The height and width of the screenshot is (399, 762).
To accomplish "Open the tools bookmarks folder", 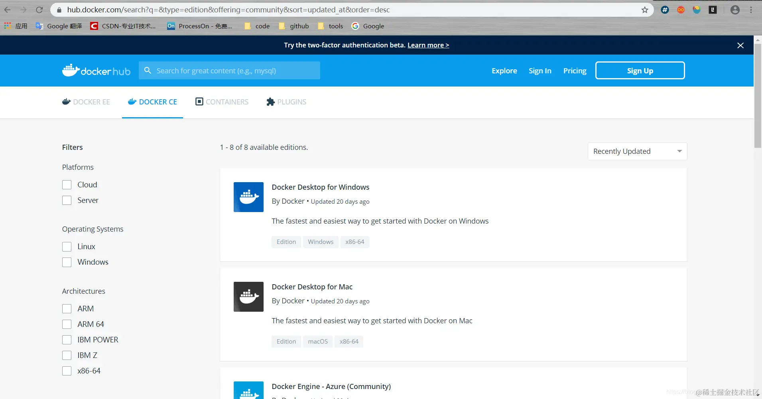I will coord(330,26).
